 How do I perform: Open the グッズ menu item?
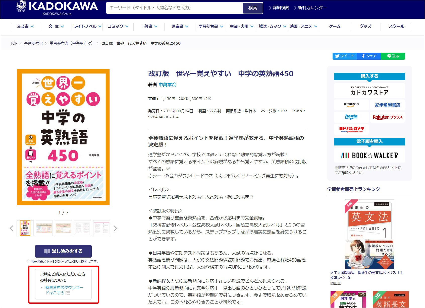(x=365, y=26)
